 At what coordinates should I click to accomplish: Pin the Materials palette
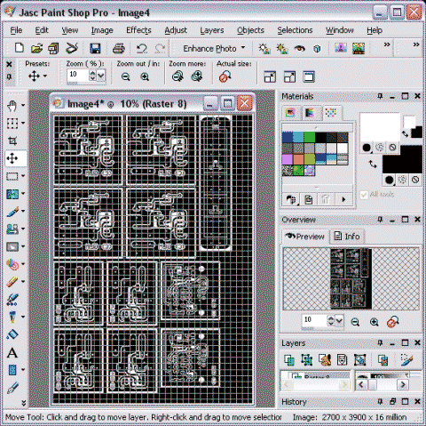tap(380, 96)
